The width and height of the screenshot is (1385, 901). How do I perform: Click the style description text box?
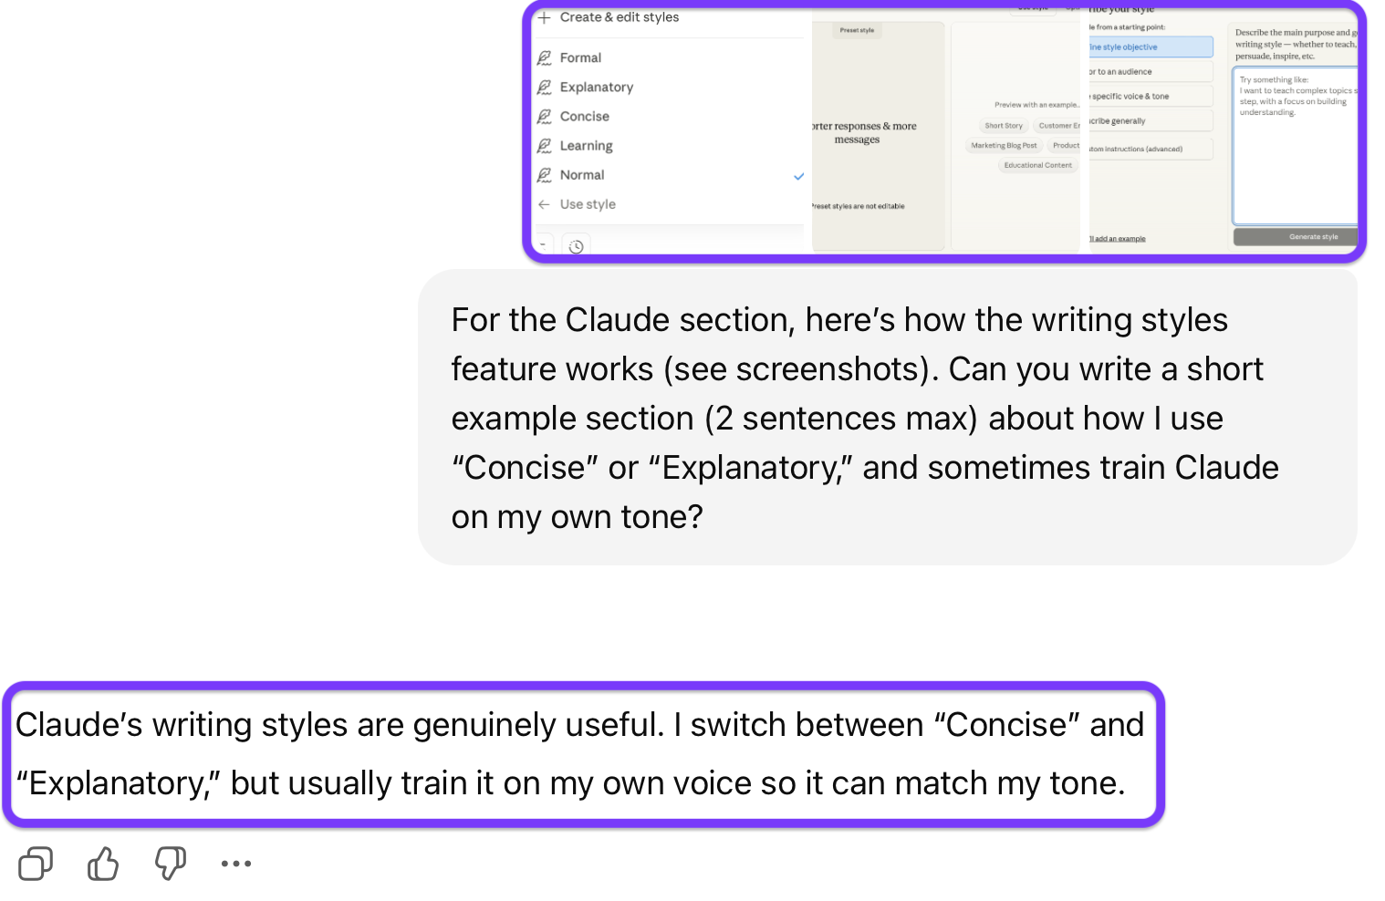coord(1294,146)
